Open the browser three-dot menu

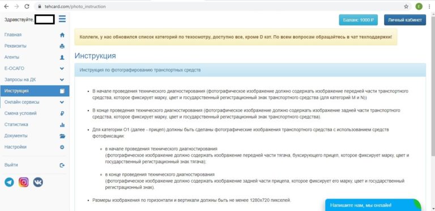(429, 6)
